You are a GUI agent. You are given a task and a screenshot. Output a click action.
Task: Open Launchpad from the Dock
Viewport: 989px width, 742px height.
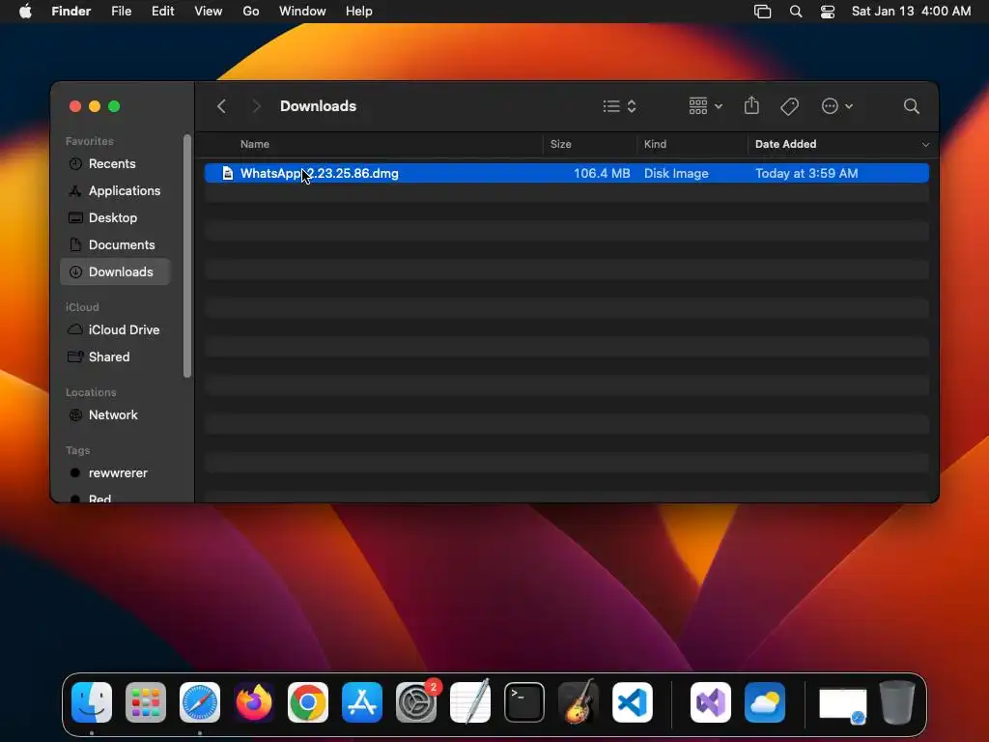pos(146,702)
